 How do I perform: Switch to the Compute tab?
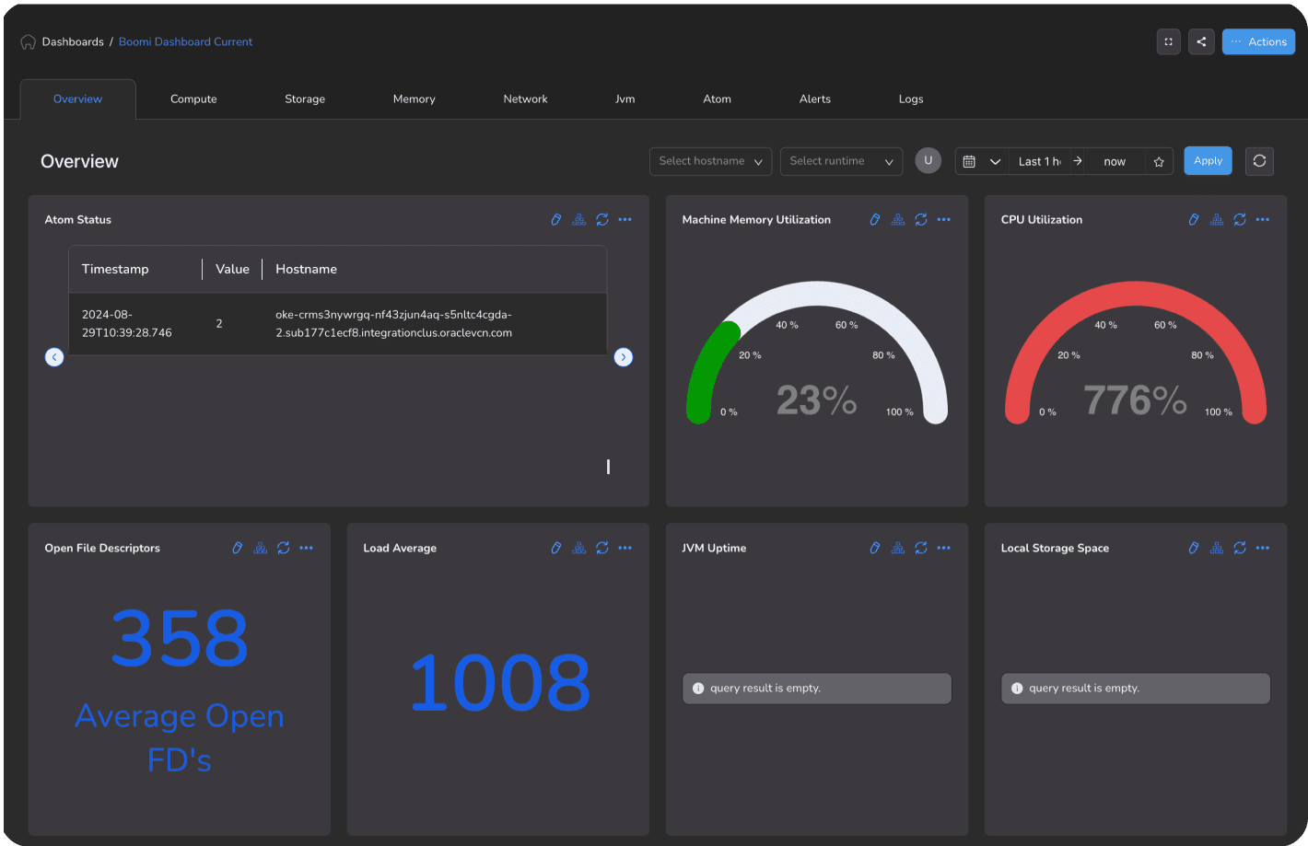click(193, 99)
